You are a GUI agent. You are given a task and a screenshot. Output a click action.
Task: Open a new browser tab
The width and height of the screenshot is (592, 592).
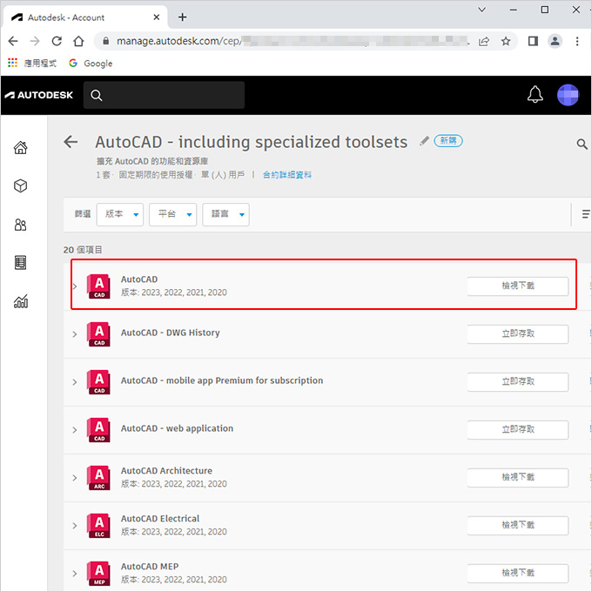tap(182, 17)
